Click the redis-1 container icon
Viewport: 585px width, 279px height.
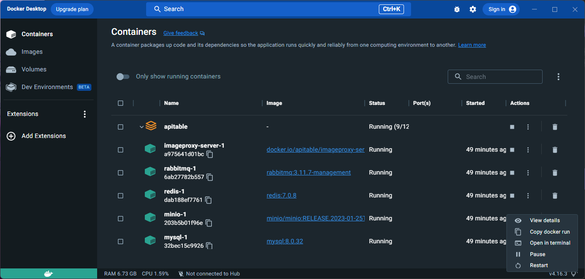pos(150,195)
